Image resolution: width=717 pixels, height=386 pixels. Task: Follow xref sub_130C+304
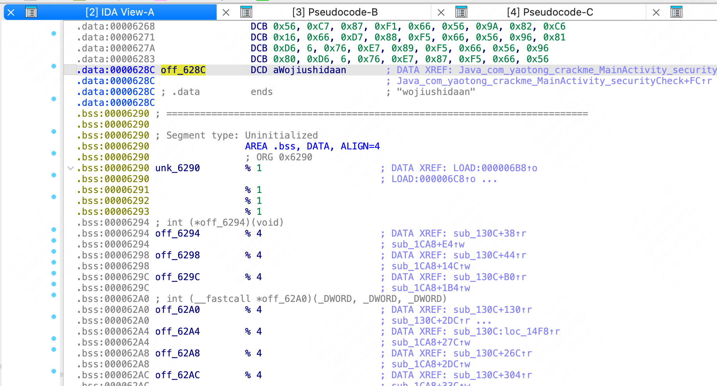[493, 375]
